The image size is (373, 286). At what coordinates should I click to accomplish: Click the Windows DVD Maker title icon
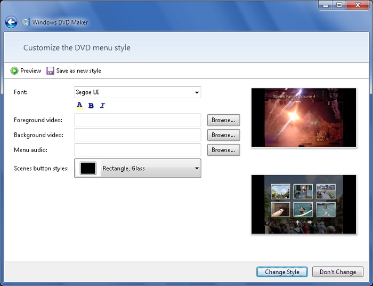[26, 22]
